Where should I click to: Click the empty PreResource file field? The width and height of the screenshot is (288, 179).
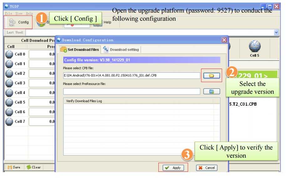point(131,92)
